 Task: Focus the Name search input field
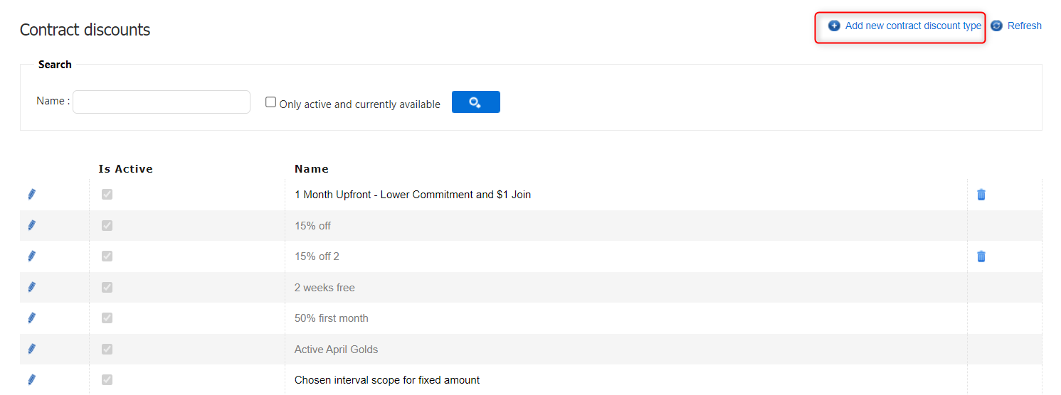click(x=162, y=102)
